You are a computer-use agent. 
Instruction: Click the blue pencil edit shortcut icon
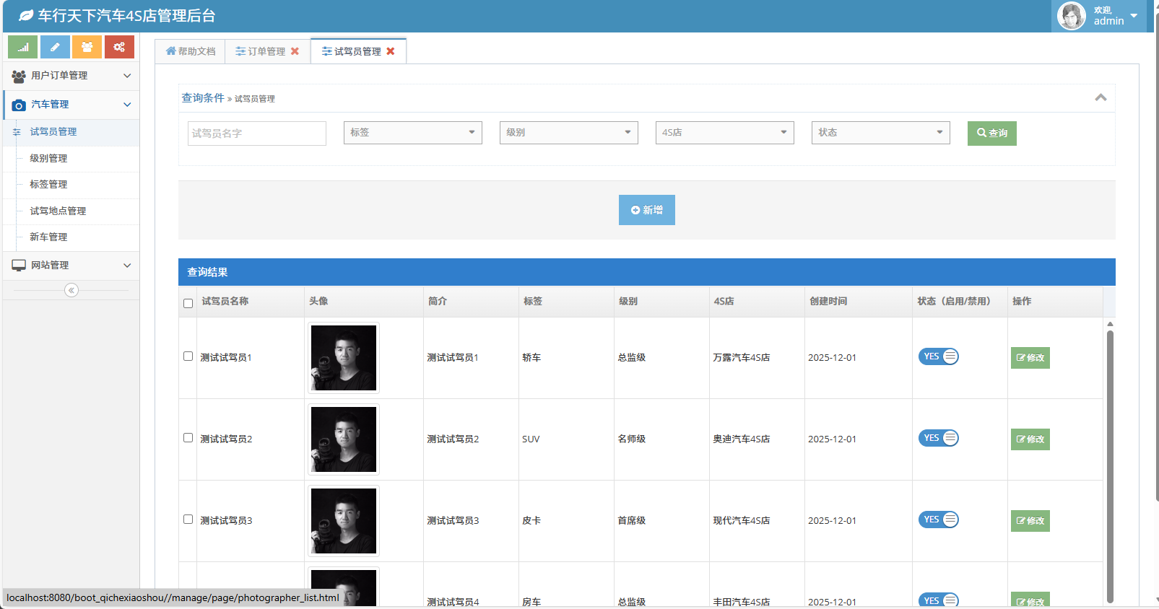[55, 47]
